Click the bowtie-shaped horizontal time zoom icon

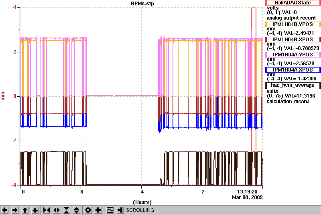(x=47, y=210)
